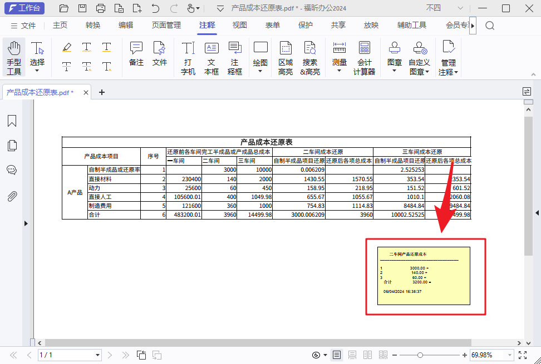Show the bookmarks panel in sidebar
541x364 pixels.
coord(12,121)
